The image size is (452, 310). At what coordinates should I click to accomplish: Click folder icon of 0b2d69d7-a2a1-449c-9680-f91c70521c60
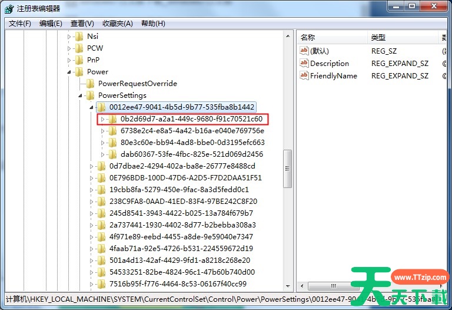coord(112,119)
